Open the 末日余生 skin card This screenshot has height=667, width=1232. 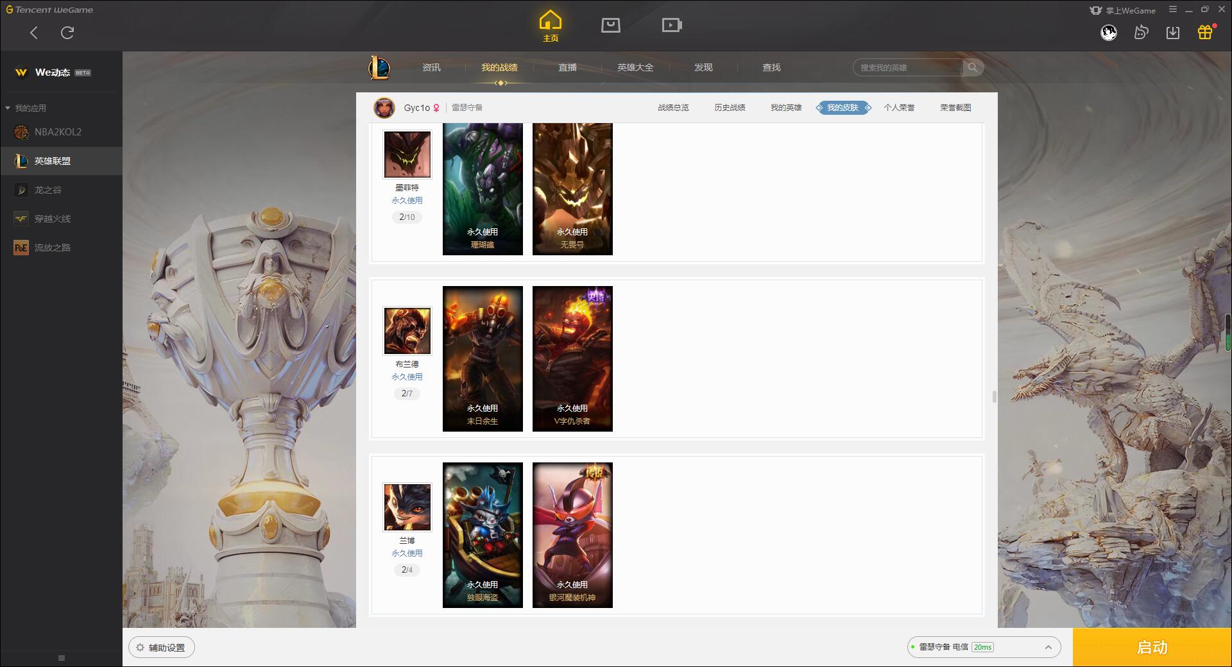[483, 359]
